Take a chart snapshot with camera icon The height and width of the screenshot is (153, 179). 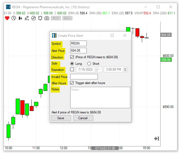click(47, 18)
